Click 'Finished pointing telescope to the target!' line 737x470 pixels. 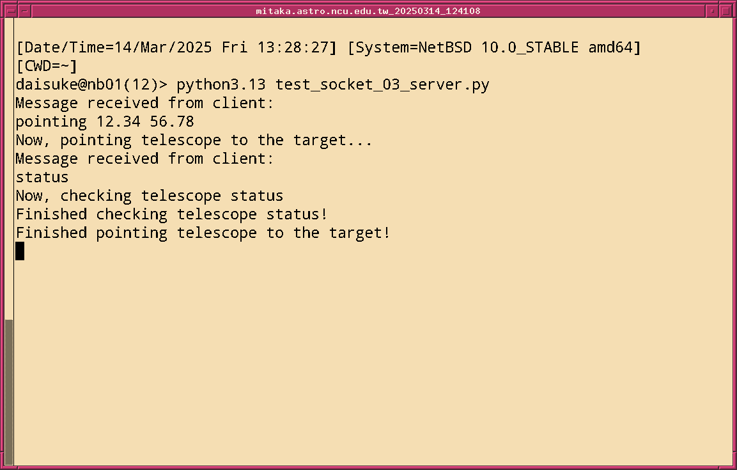pyautogui.click(x=203, y=233)
